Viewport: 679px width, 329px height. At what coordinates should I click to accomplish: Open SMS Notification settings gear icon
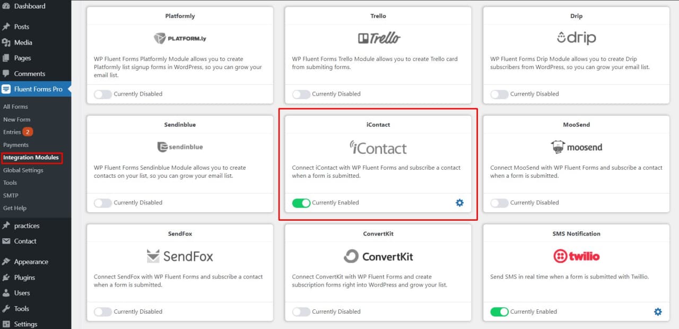[658, 312]
